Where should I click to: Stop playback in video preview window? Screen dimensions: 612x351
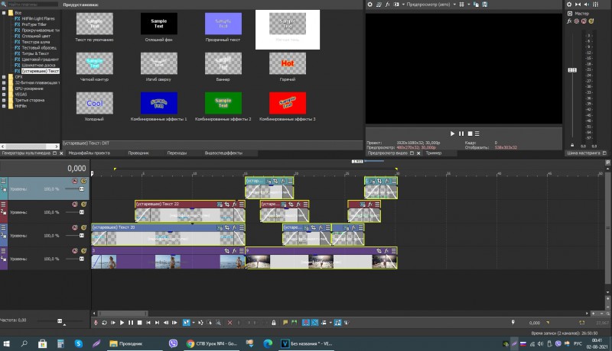470,134
